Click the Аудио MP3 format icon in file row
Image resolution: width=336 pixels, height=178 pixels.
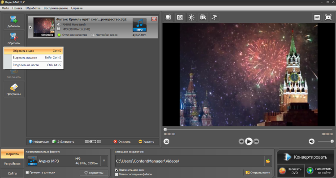coord(139,25)
